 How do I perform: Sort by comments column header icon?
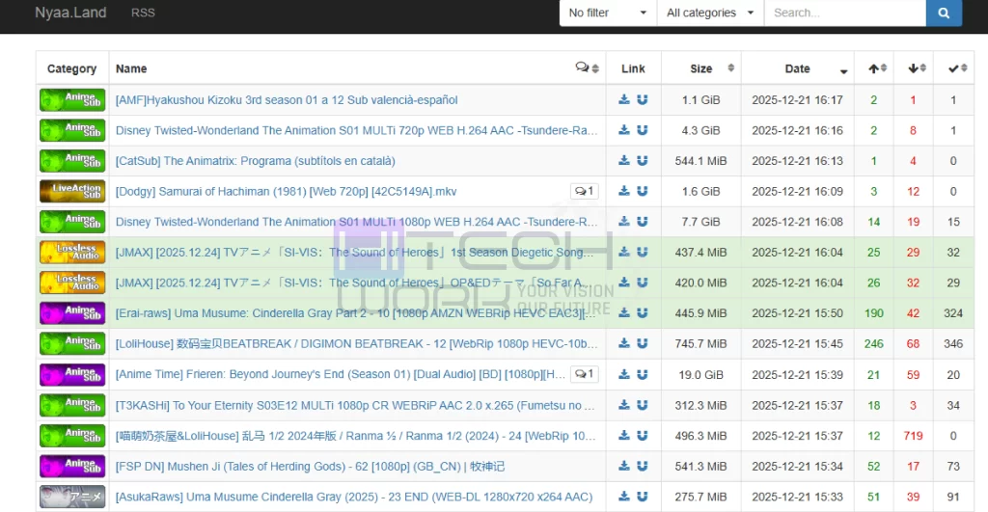[587, 68]
